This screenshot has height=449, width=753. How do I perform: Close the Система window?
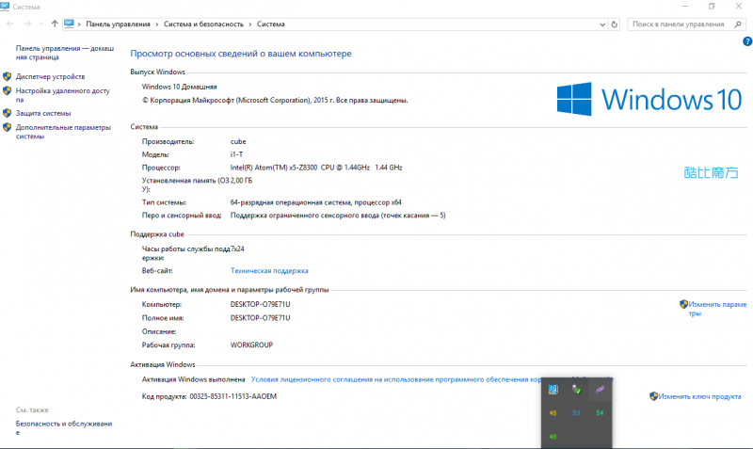click(739, 7)
